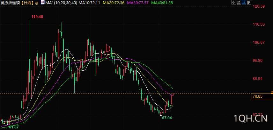Click the chart-shrink axis icon at top right
Screen dimensions: 273x130
click(x=239, y=2)
